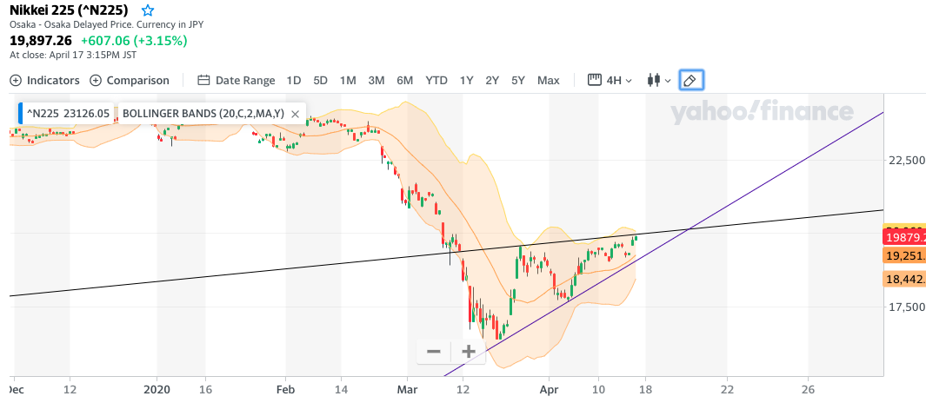The width and height of the screenshot is (926, 416).
Task: Open the candlestick chart type dropdown
Action: 658,81
